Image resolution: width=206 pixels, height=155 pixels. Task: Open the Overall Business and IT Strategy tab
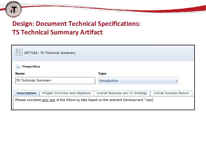click(x=122, y=93)
